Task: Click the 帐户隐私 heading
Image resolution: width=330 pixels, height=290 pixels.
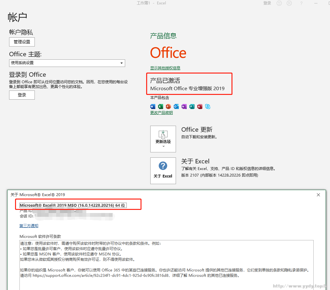Action: pyautogui.click(x=21, y=32)
